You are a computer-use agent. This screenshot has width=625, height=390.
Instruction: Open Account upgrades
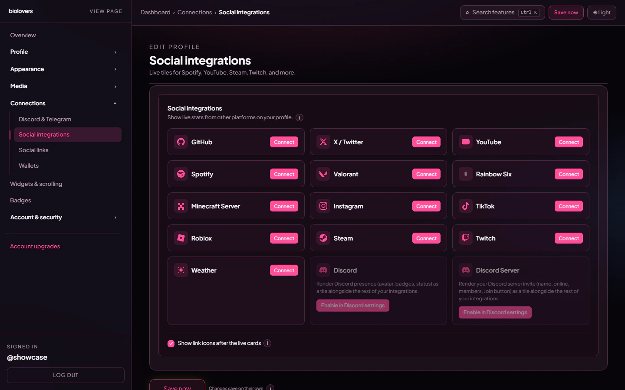[x=35, y=246]
